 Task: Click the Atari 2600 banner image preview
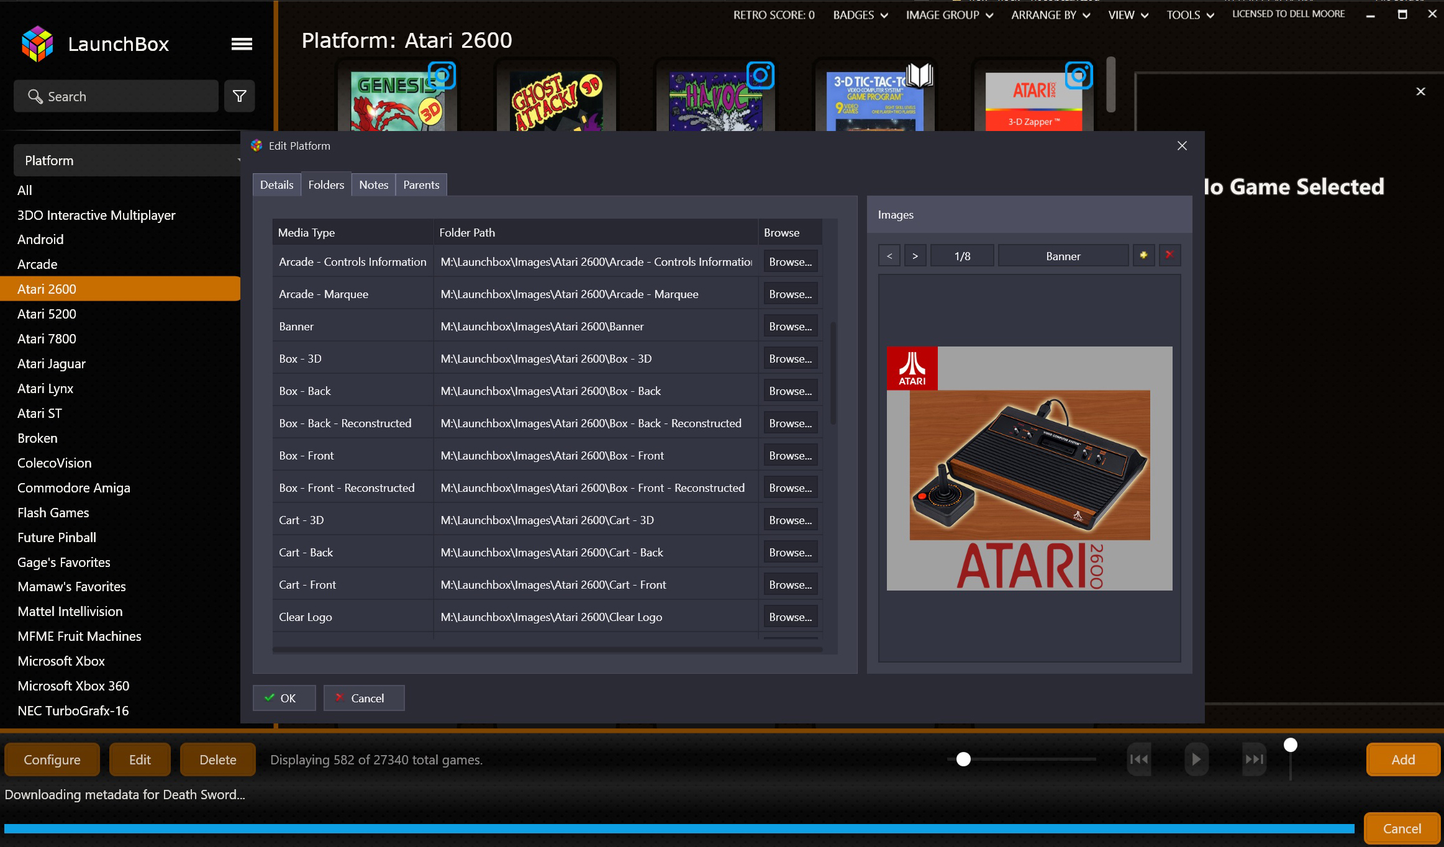(1029, 468)
